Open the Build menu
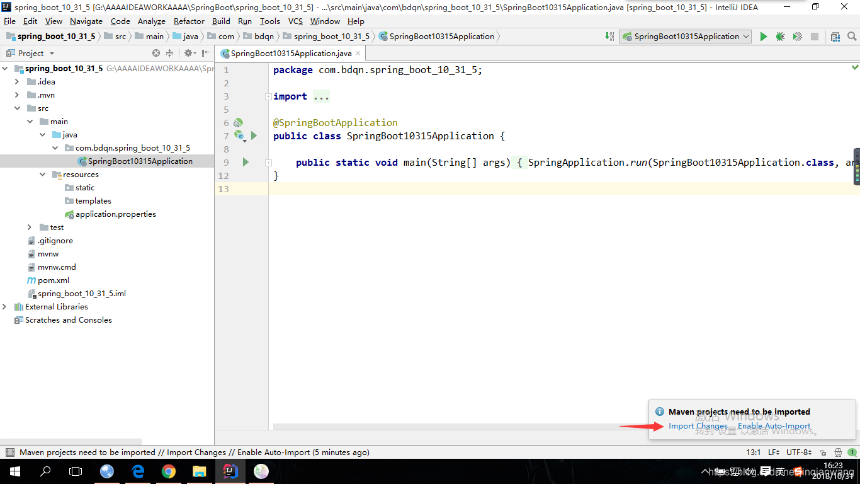Viewport: 860px width, 484px height. [221, 21]
